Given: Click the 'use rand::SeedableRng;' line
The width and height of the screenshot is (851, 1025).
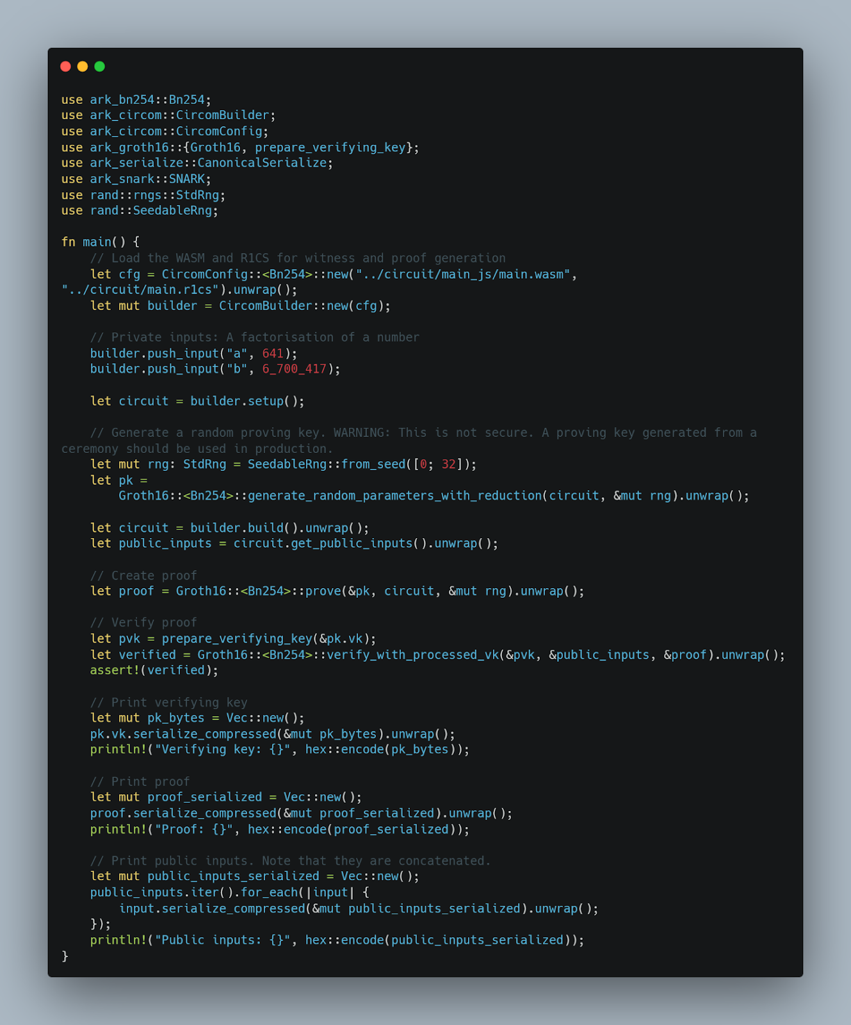Looking at the screenshot, I should [140, 211].
